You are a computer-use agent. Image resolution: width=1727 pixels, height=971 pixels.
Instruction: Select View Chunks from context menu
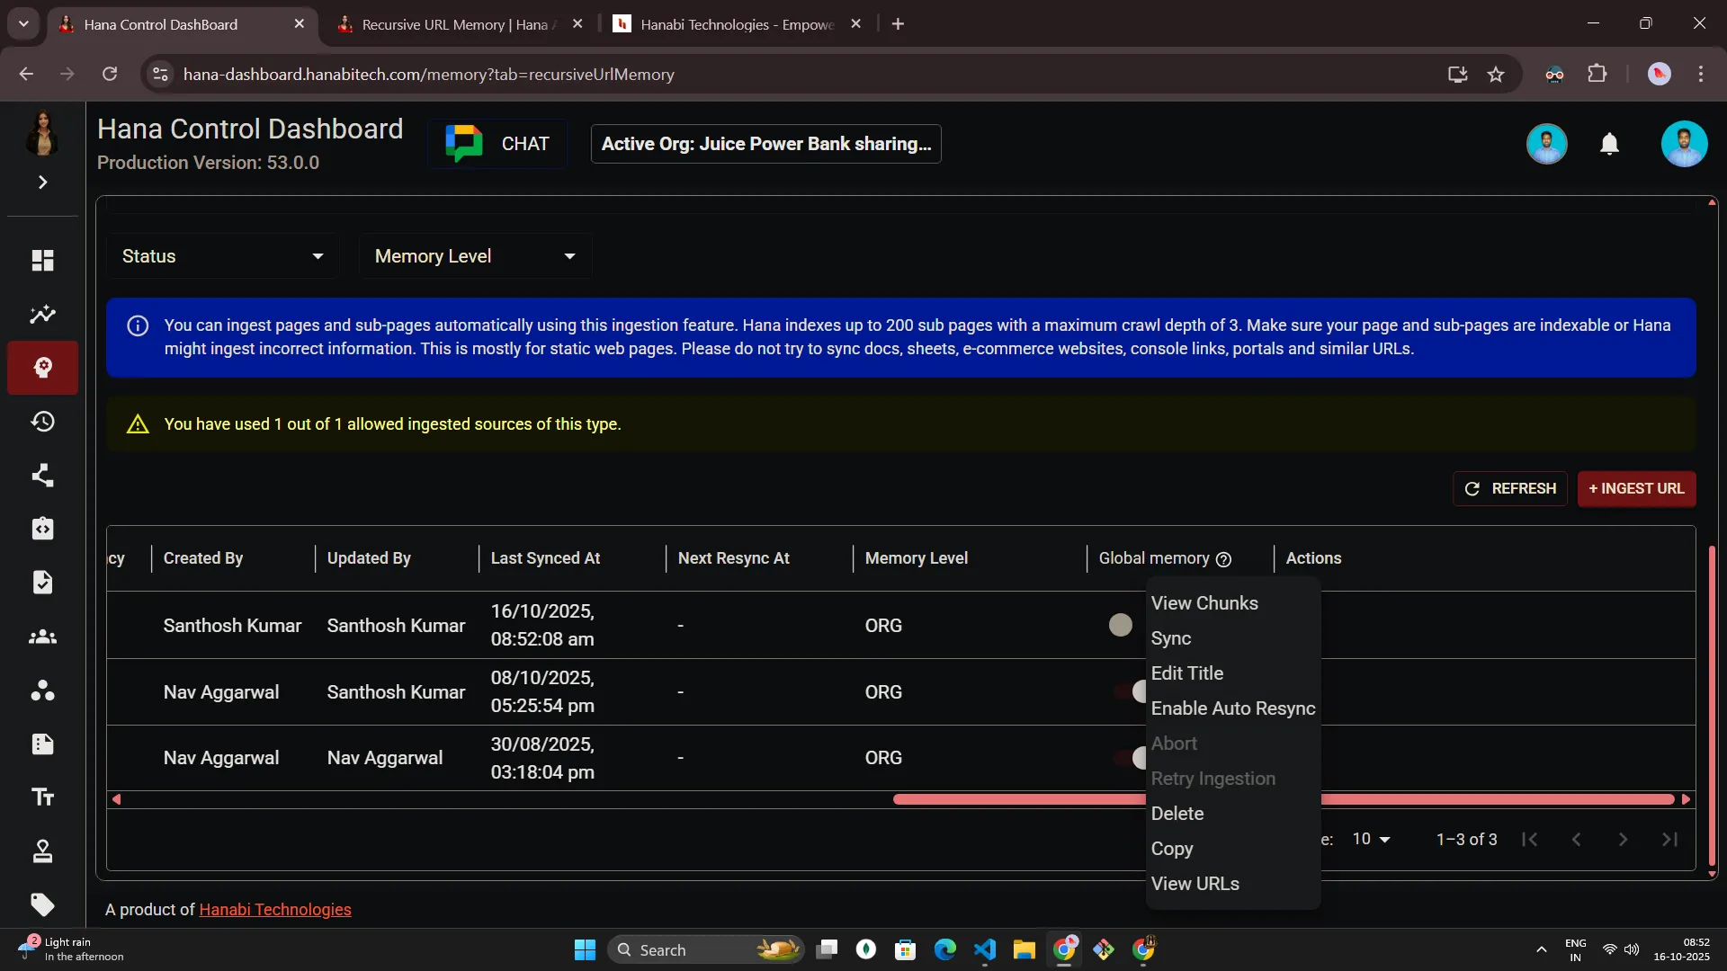pos(1204,603)
